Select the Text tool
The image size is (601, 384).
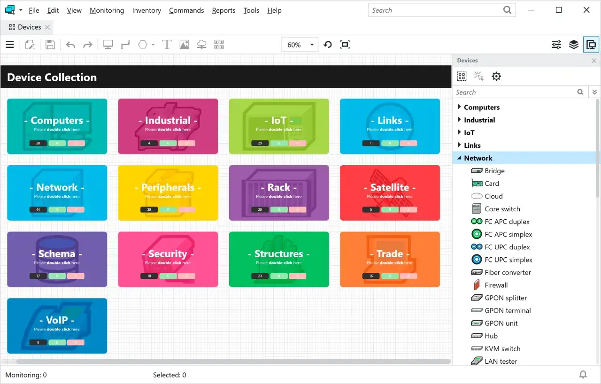[167, 45]
